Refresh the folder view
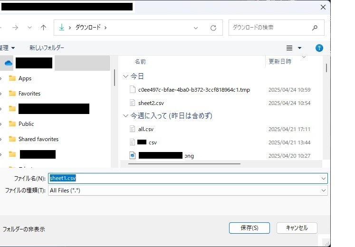The image size is (355, 247). pyautogui.click(x=213, y=28)
